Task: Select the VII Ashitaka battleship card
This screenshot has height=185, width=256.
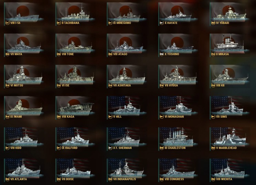Action: (127, 76)
